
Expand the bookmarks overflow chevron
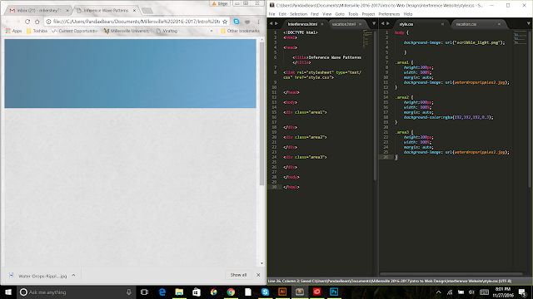pos(212,31)
